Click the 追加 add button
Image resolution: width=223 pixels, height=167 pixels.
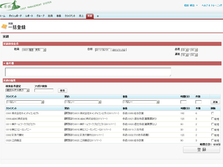[x=215, y=102]
